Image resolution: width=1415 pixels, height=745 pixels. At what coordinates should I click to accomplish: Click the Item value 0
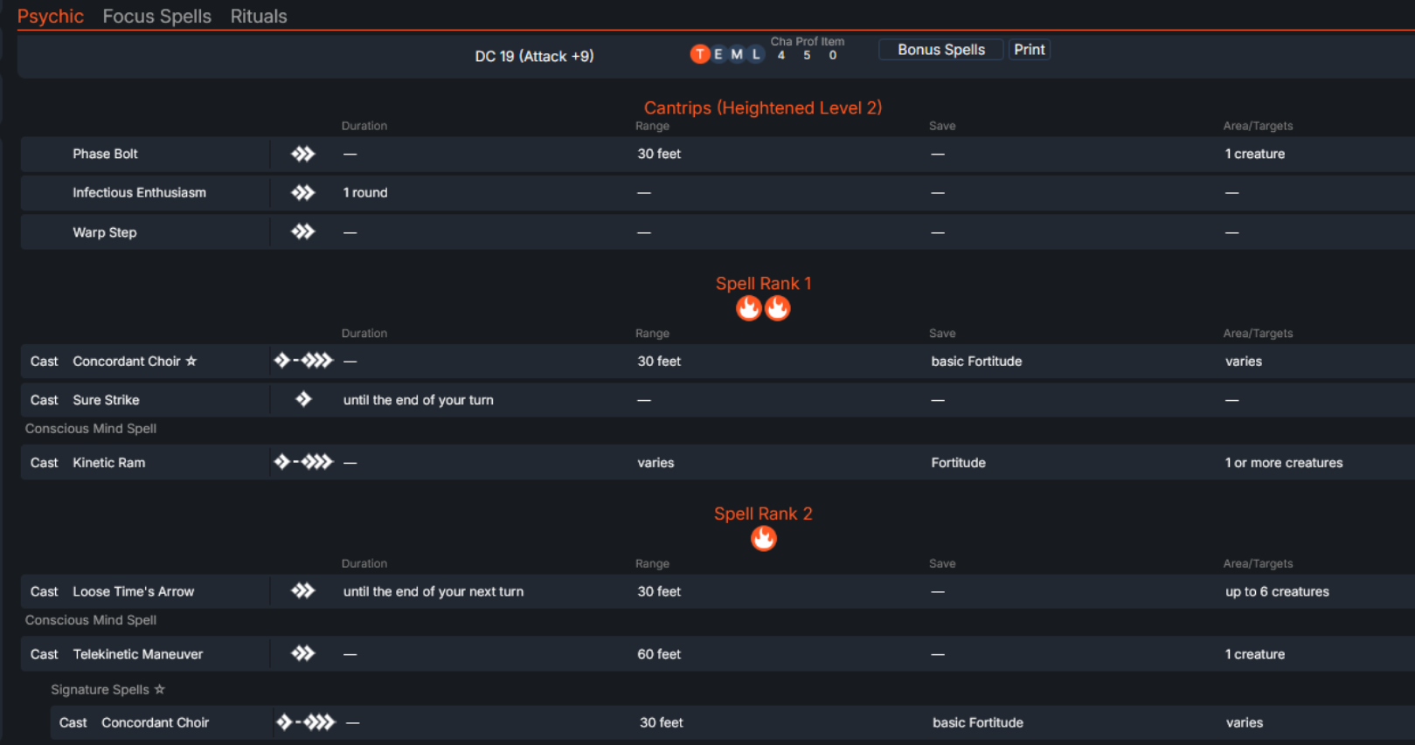[x=833, y=55]
